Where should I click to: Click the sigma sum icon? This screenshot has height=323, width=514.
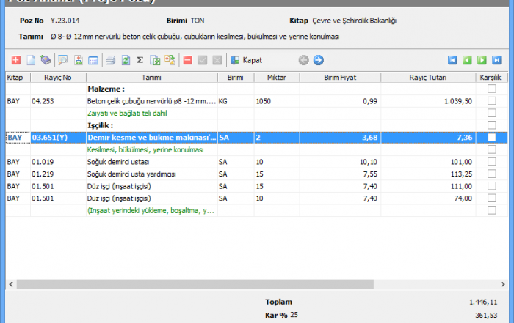tap(140, 60)
